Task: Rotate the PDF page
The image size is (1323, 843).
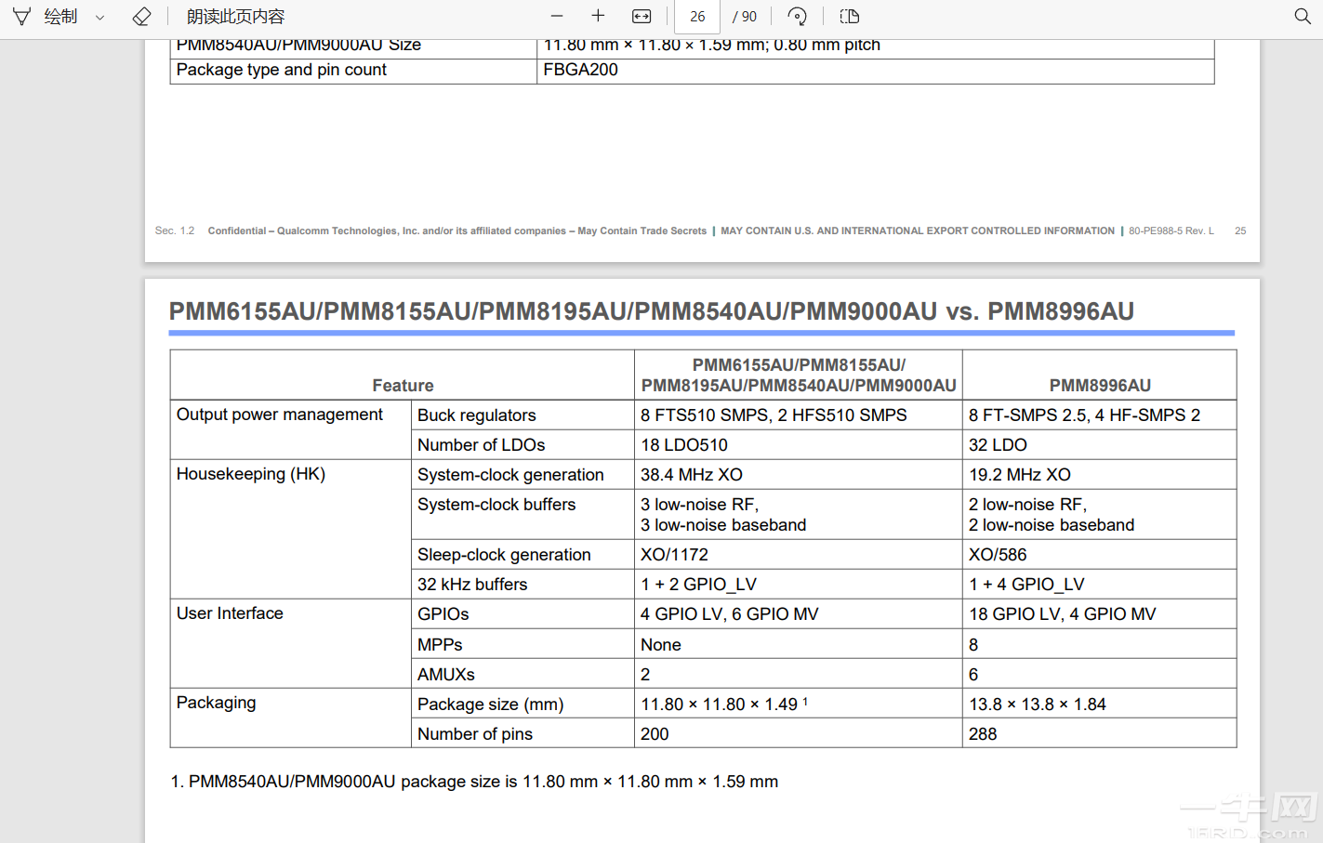Action: tap(797, 17)
